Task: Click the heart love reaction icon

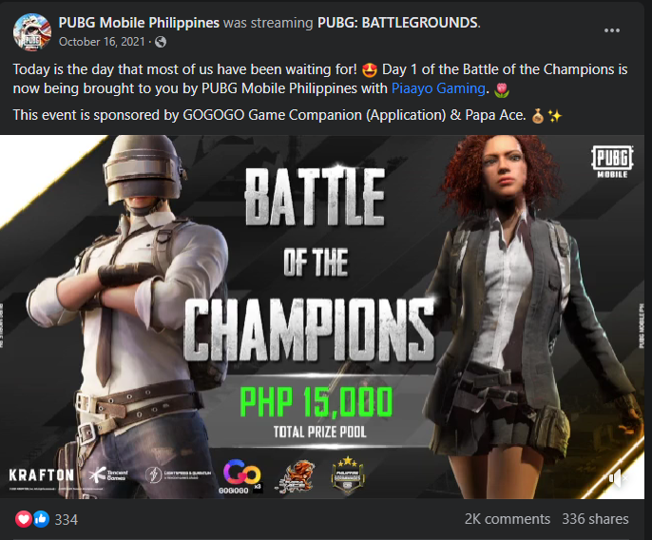Action: (x=24, y=519)
